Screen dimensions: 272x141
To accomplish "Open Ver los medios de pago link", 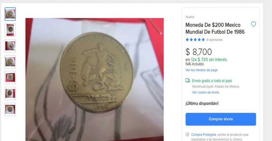I will point(202,70).
